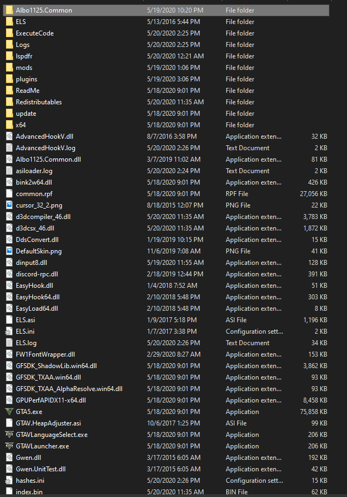Select file Gwen.UnitTest.dll
347x497 pixels.
(41, 469)
